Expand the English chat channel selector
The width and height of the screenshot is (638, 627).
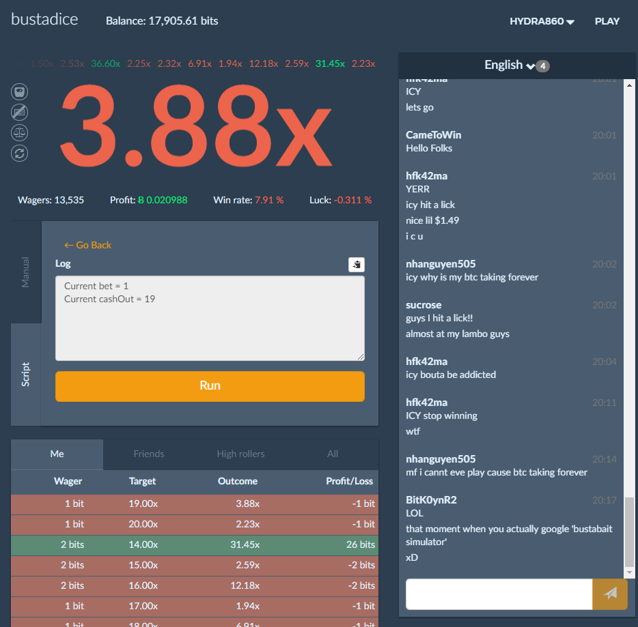(x=509, y=65)
